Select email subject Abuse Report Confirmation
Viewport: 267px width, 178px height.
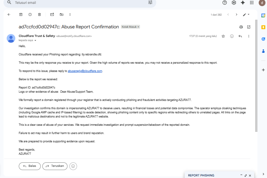point(69,27)
